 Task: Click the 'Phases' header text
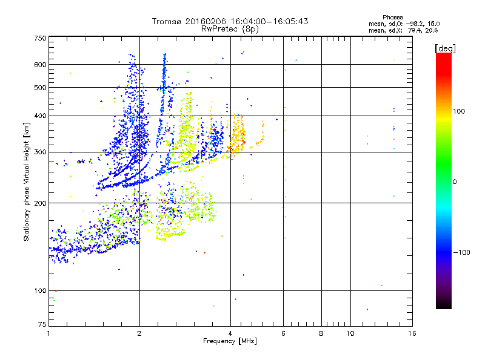click(x=392, y=18)
